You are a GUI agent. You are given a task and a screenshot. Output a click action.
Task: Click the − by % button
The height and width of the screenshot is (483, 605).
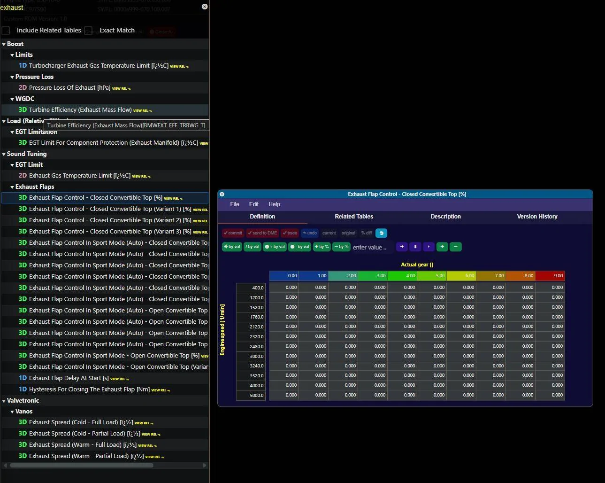(x=341, y=247)
